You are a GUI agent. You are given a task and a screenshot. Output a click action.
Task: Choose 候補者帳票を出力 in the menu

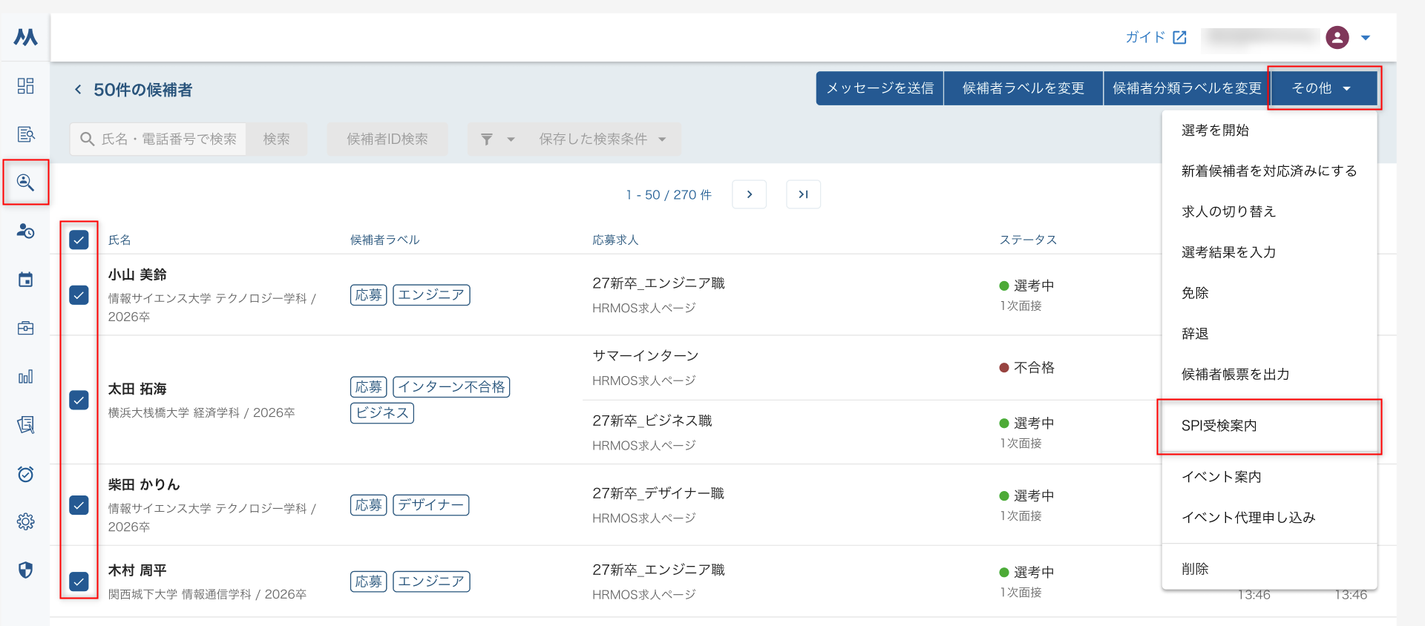1235,375
